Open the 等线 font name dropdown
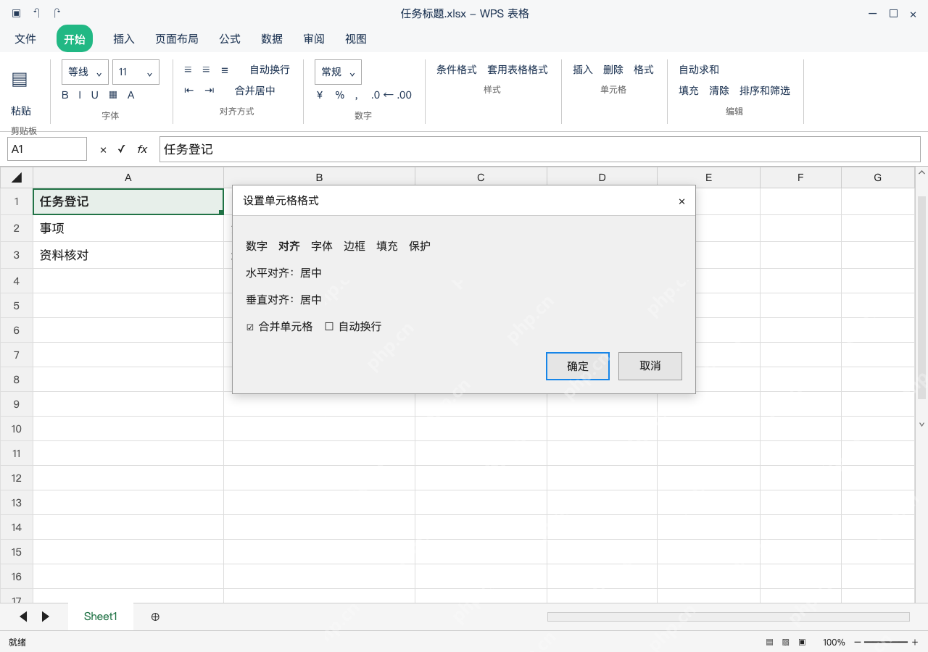 (85, 72)
